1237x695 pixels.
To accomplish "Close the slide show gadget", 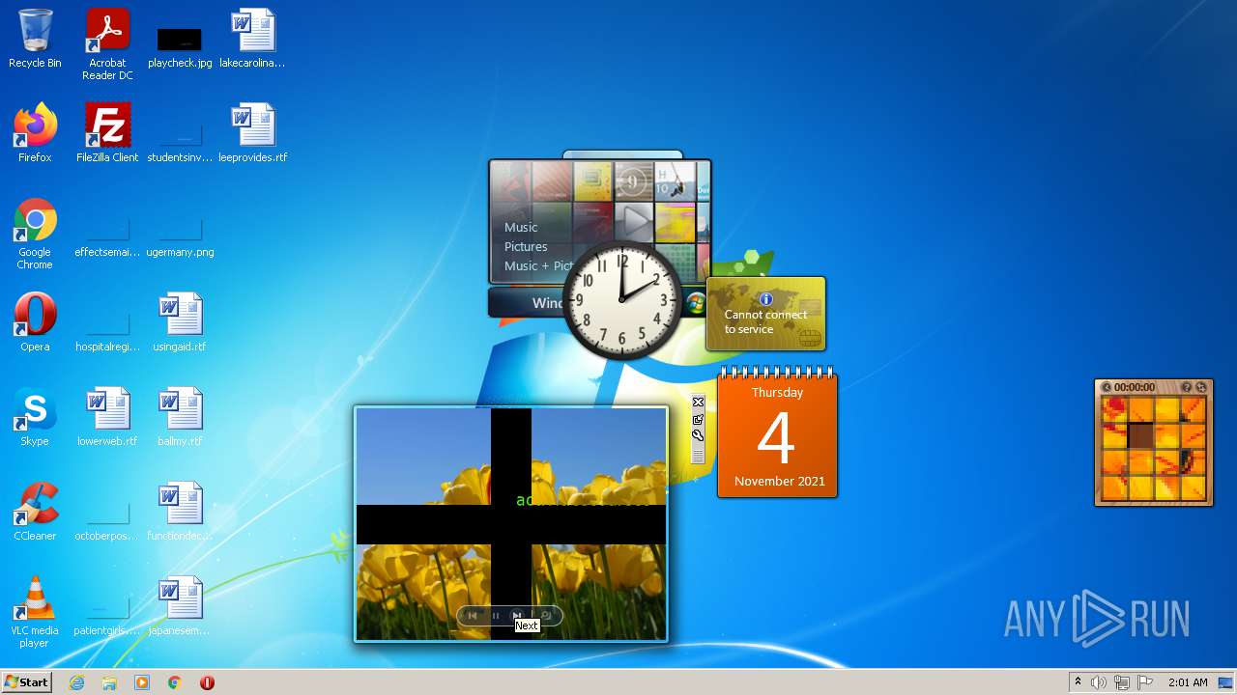I will (698, 403).
